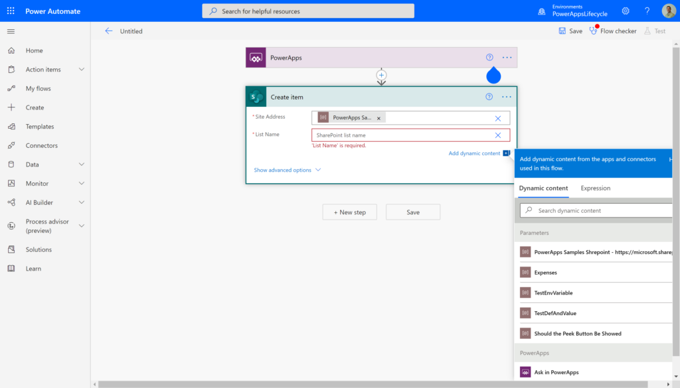Open the help question mark in header
This screenshot has width=680, height=388.
click(x=647, y=11)
